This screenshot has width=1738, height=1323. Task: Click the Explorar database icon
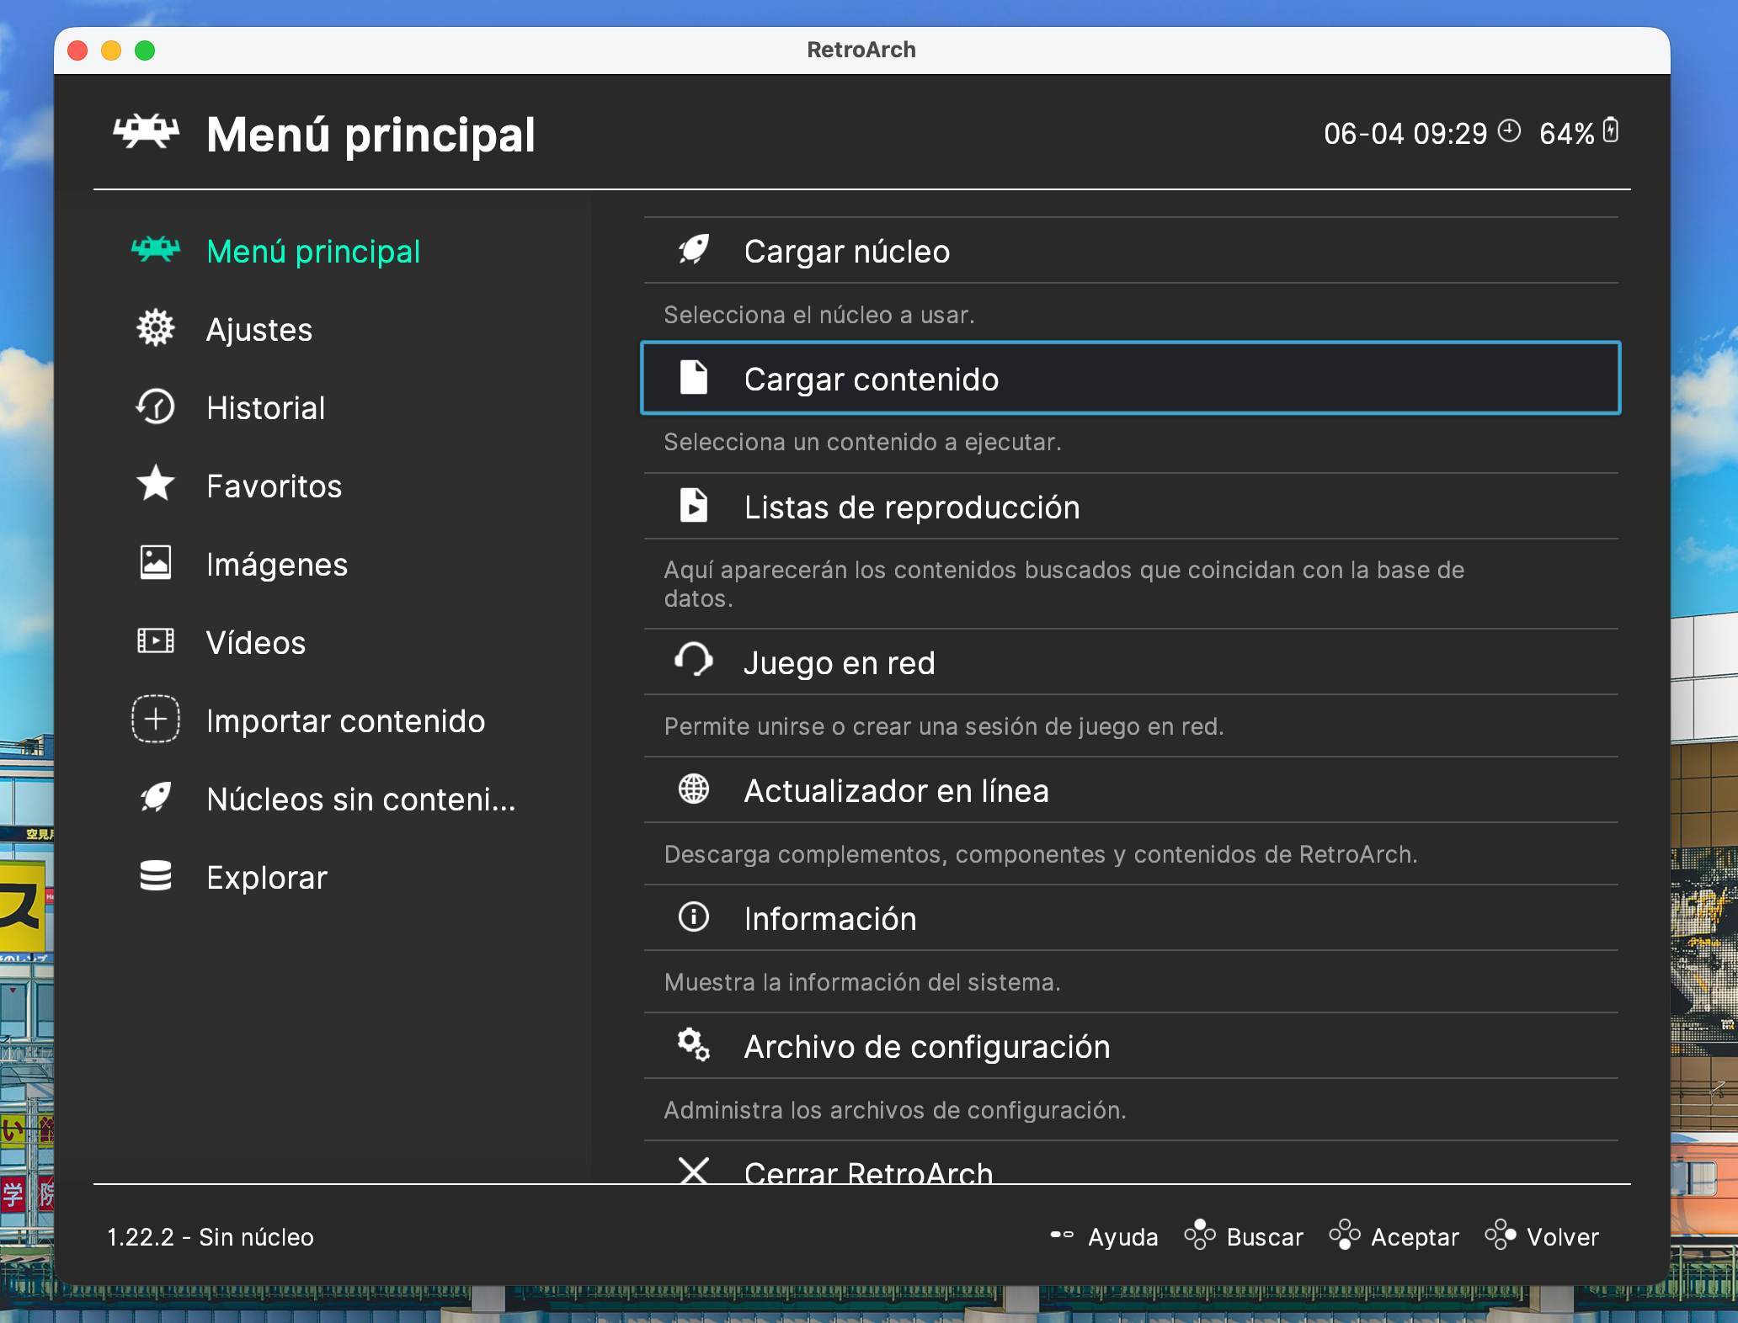(156, 876)
